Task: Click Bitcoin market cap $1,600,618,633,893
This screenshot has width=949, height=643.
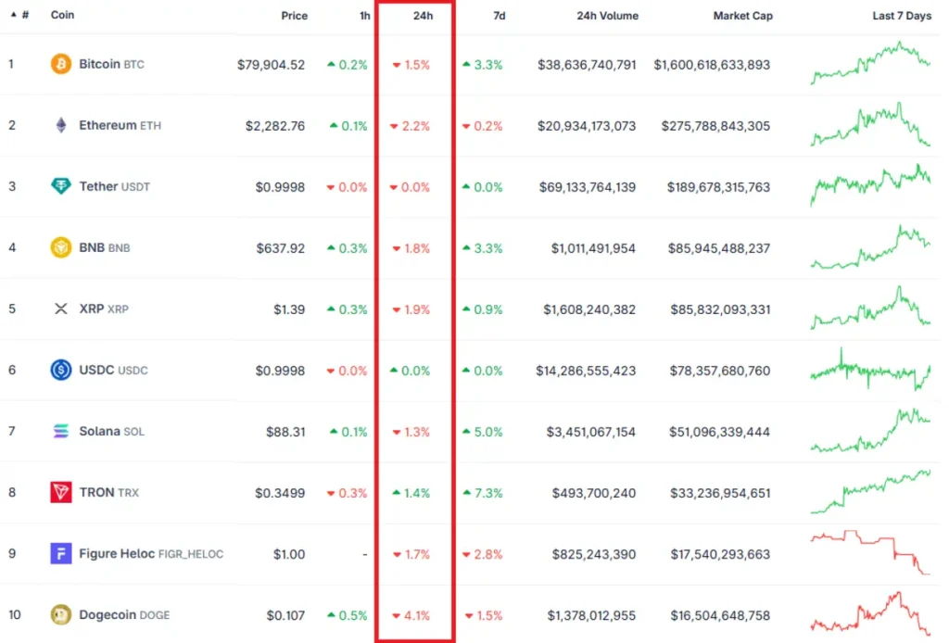Action: point(712,65)
